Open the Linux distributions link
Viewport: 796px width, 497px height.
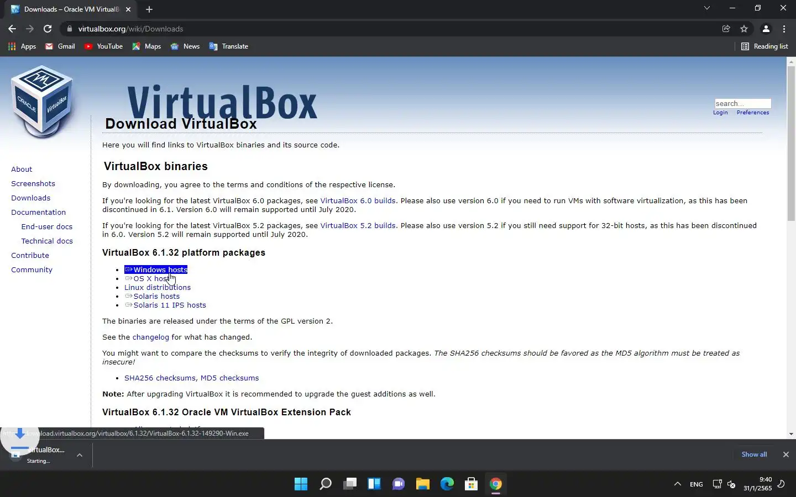158,287
